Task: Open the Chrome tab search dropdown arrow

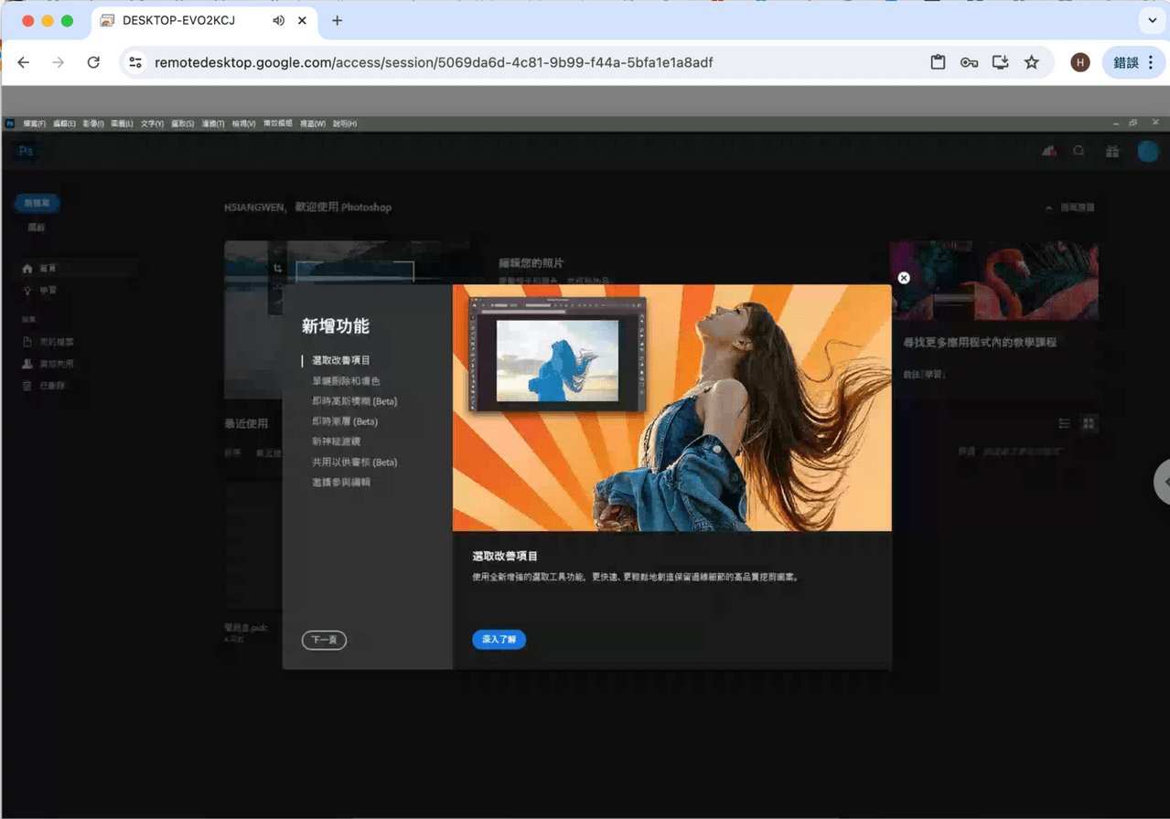Action: (x=1152, y=20)
